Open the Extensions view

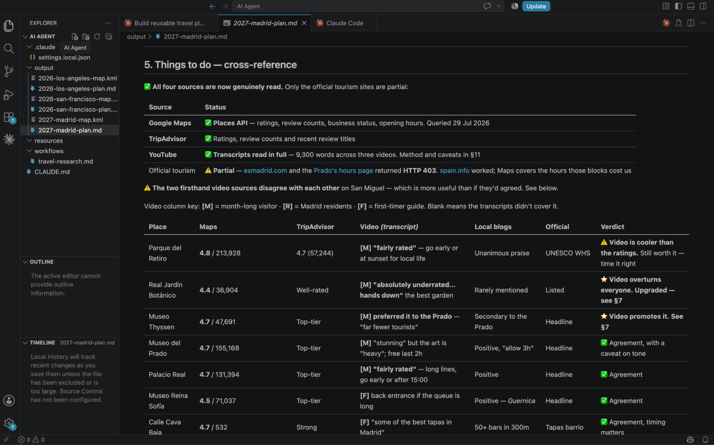(x=9, y=117)
